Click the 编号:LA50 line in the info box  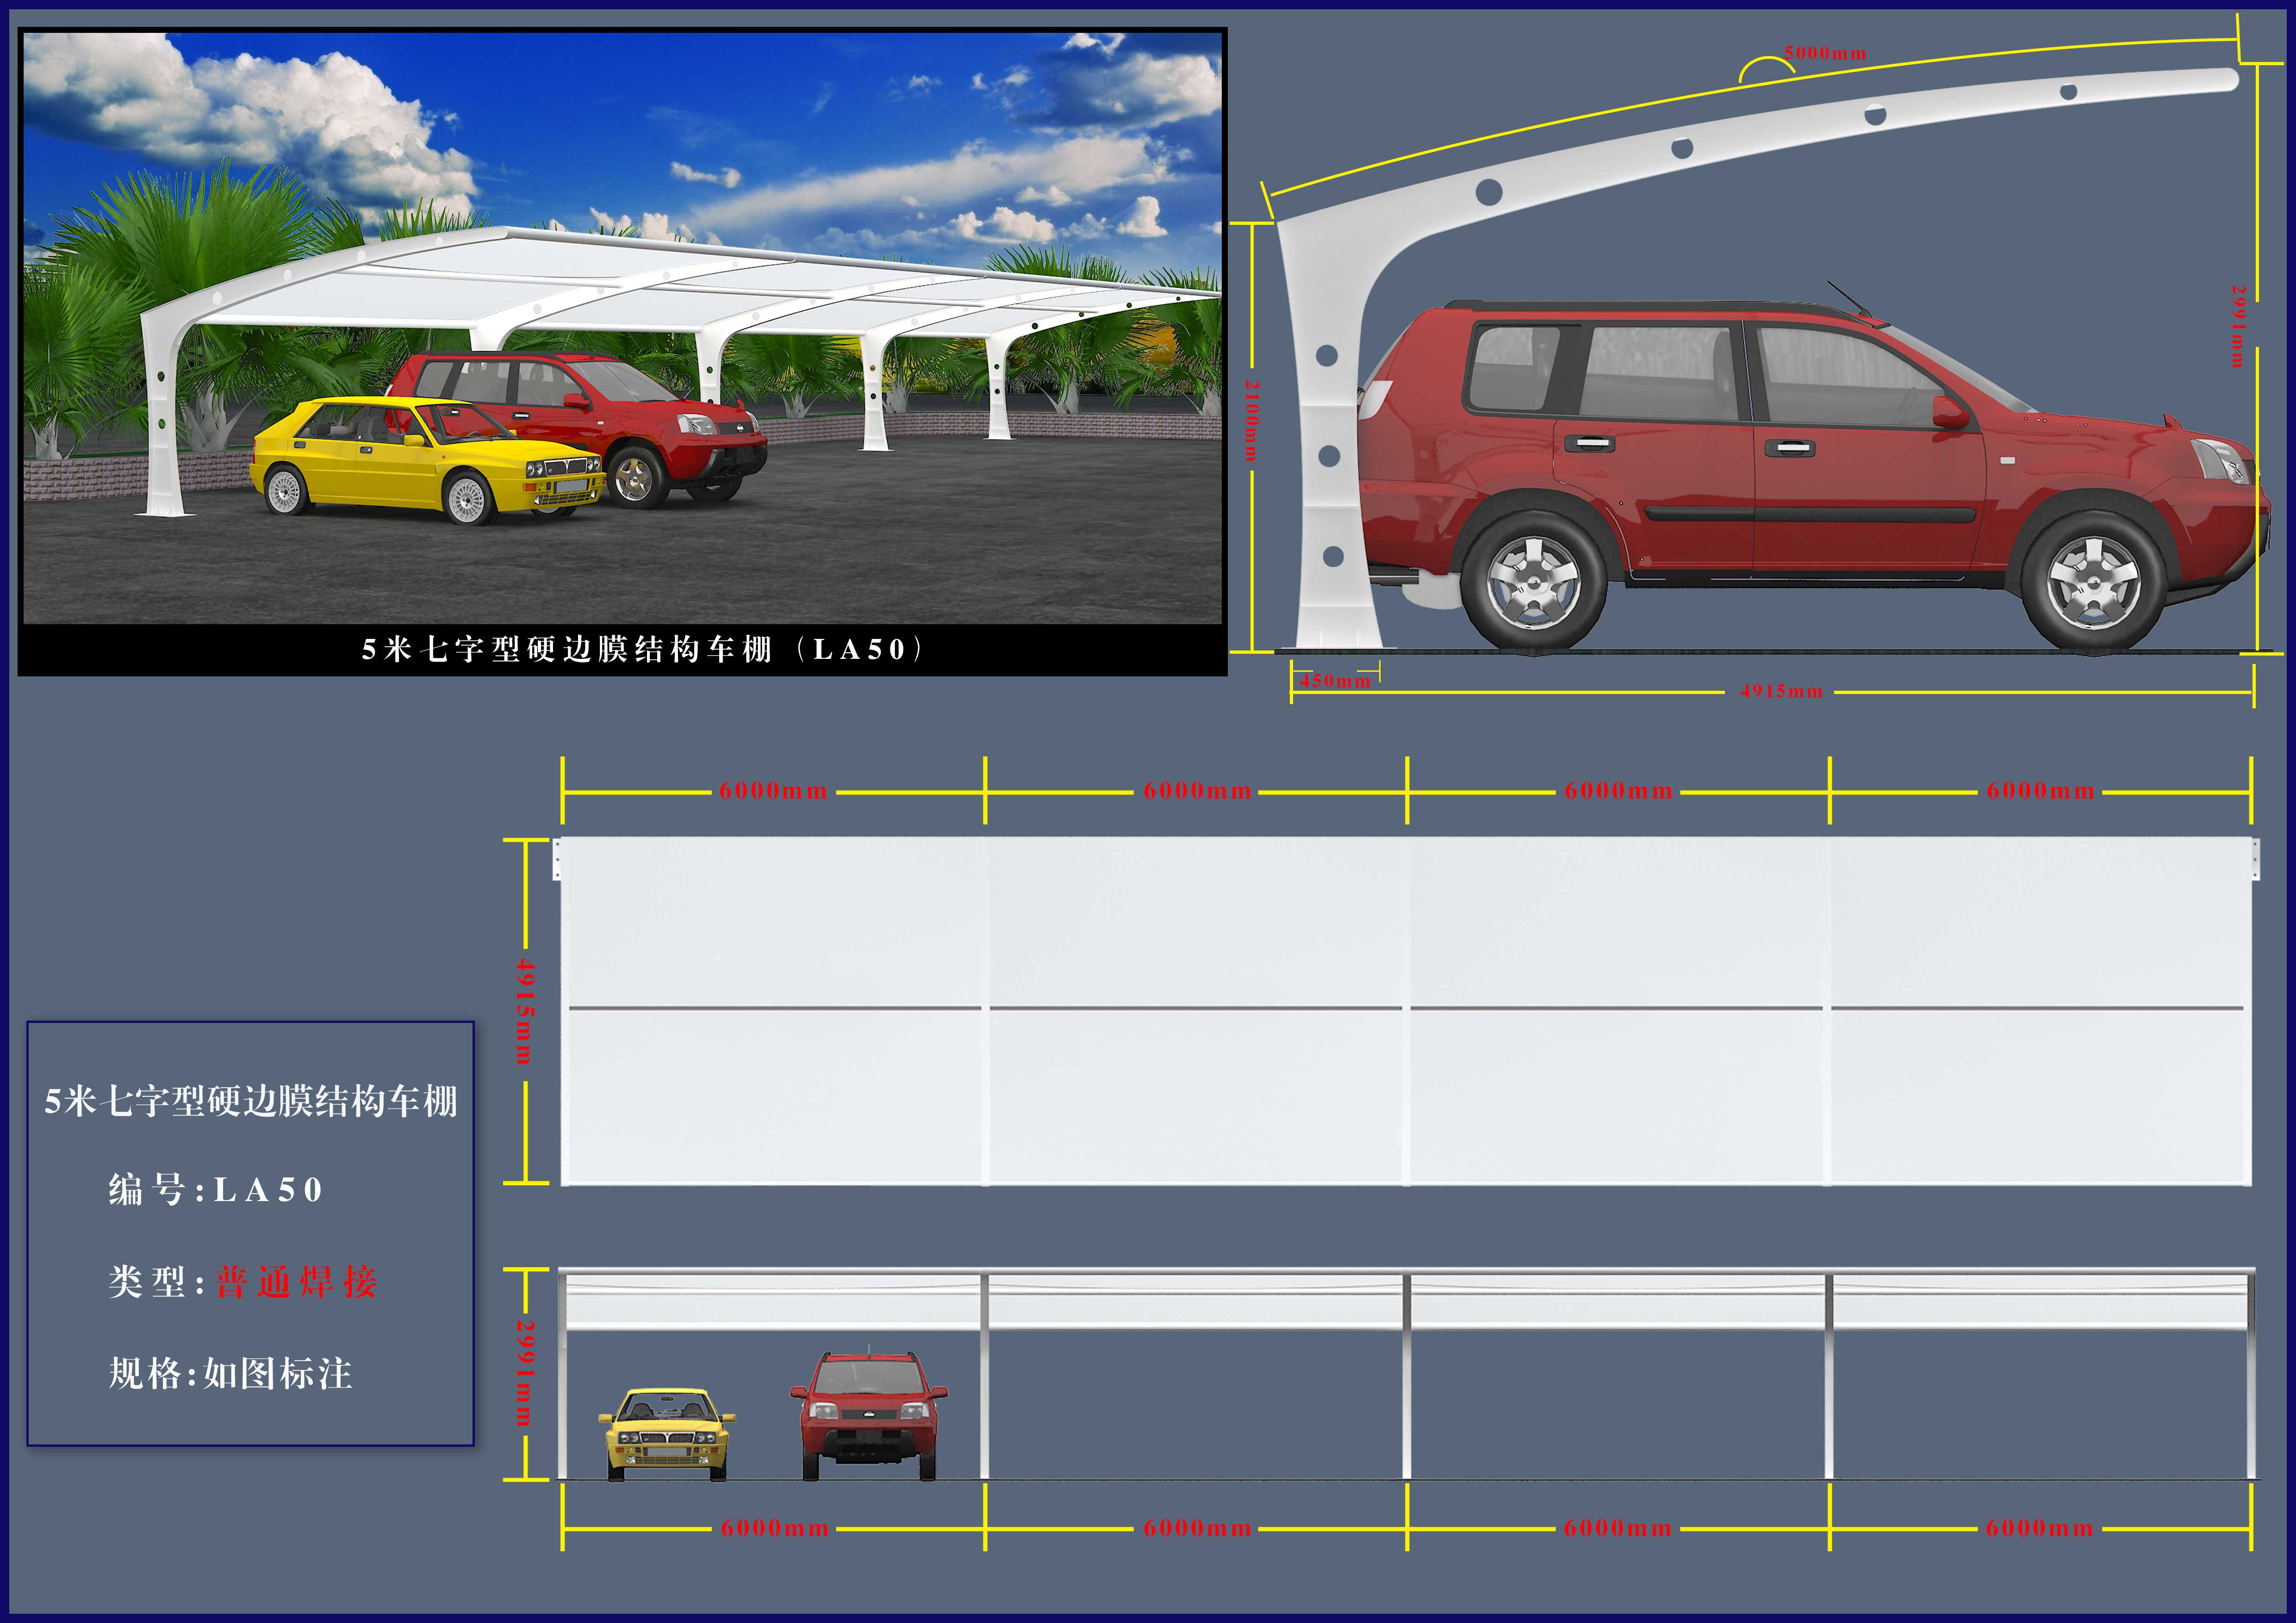tap(216, 1189)
